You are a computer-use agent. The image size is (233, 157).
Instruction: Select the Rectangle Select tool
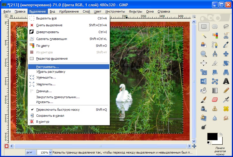(x=204, y=27)
